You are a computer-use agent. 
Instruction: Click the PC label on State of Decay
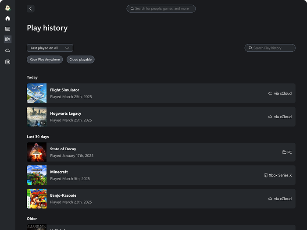289,152
